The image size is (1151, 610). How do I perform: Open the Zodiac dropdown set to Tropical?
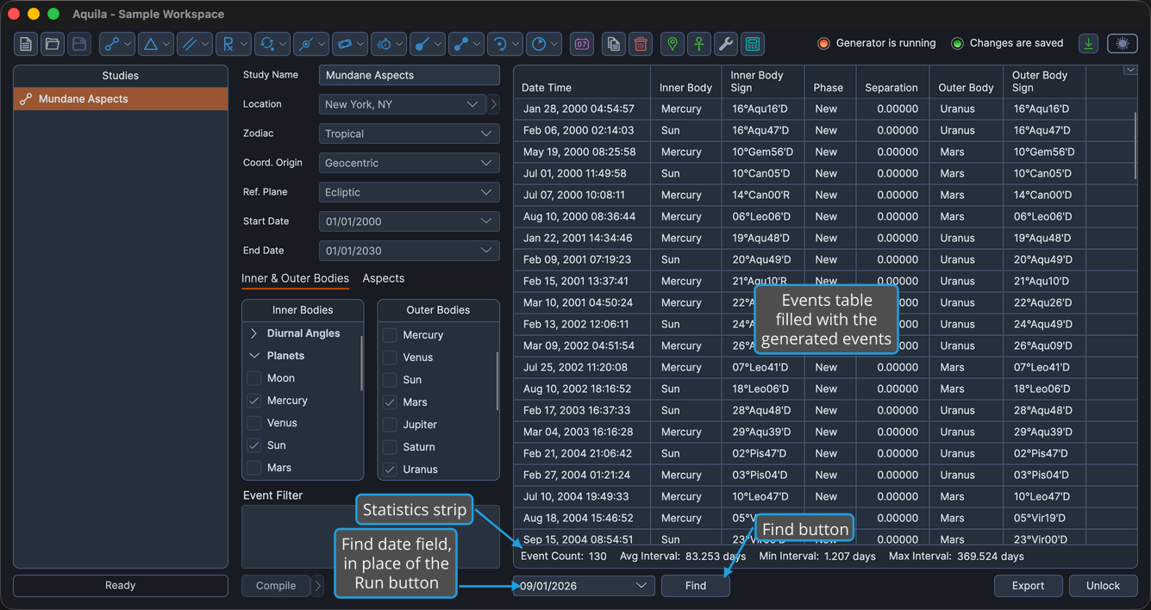click(410, 134)
